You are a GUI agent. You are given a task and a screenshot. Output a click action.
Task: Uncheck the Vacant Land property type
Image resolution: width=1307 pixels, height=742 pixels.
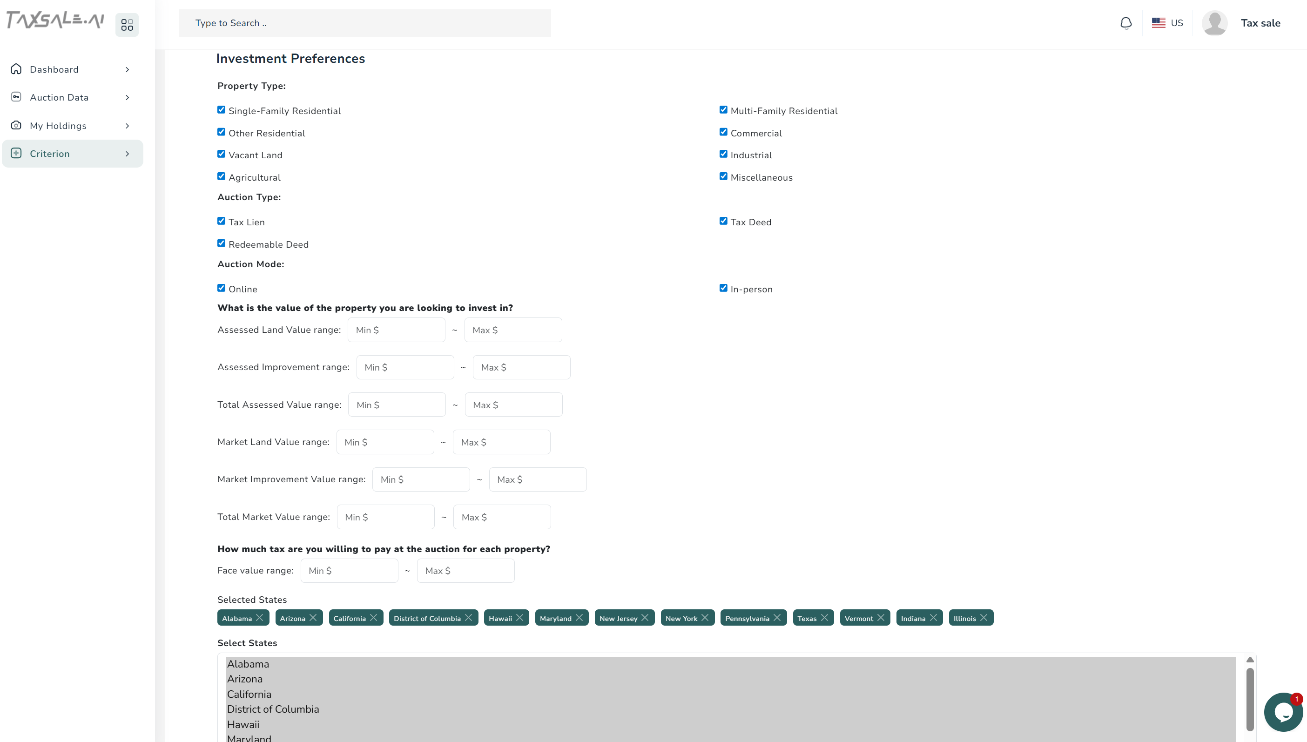[221, 154]
